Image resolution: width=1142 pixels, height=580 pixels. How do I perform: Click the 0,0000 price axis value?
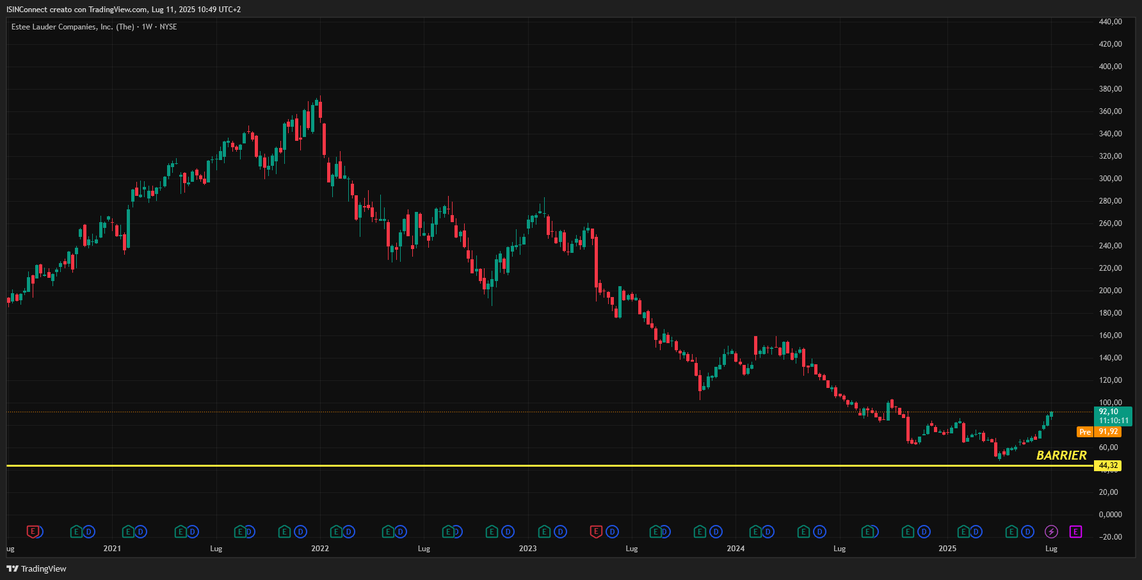click(x=1110, y=515)
